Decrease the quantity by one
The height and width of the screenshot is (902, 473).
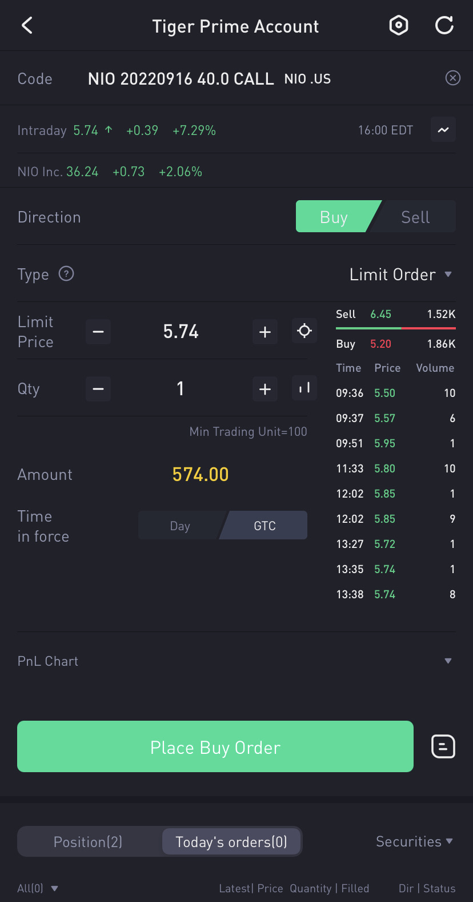tap(98, 389)
